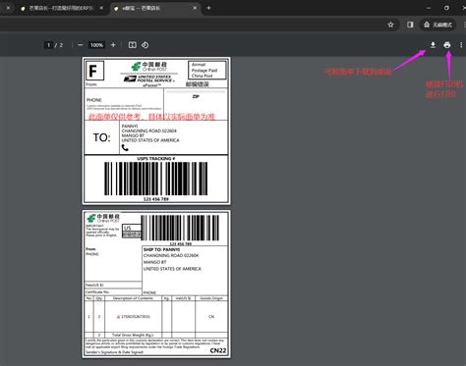Open a new browser tab
Image resolution: width=466 pixels, height=366 pixels.
[208, 8]
